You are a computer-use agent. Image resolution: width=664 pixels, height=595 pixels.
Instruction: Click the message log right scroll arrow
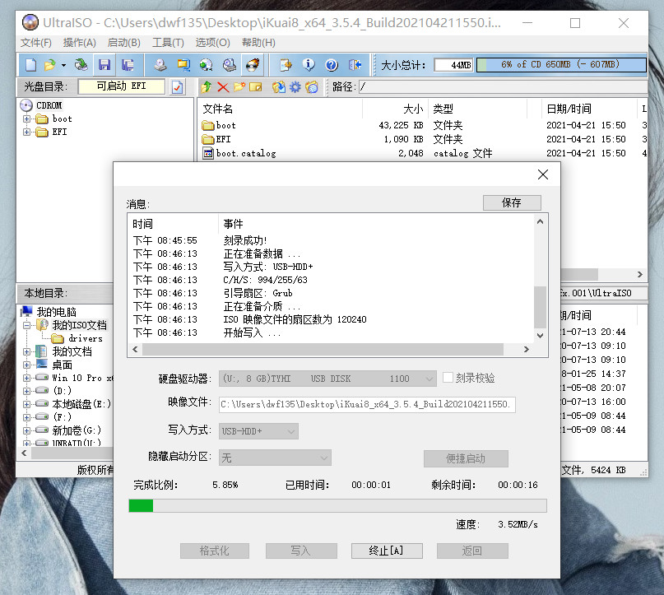[527, 350]
